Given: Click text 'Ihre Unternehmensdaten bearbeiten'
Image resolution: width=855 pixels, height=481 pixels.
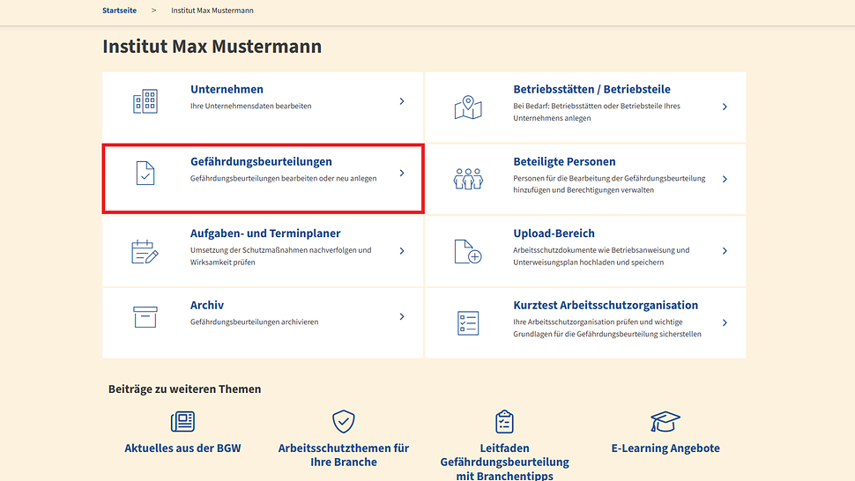Looking at the screenshot, I should (251, 107).
